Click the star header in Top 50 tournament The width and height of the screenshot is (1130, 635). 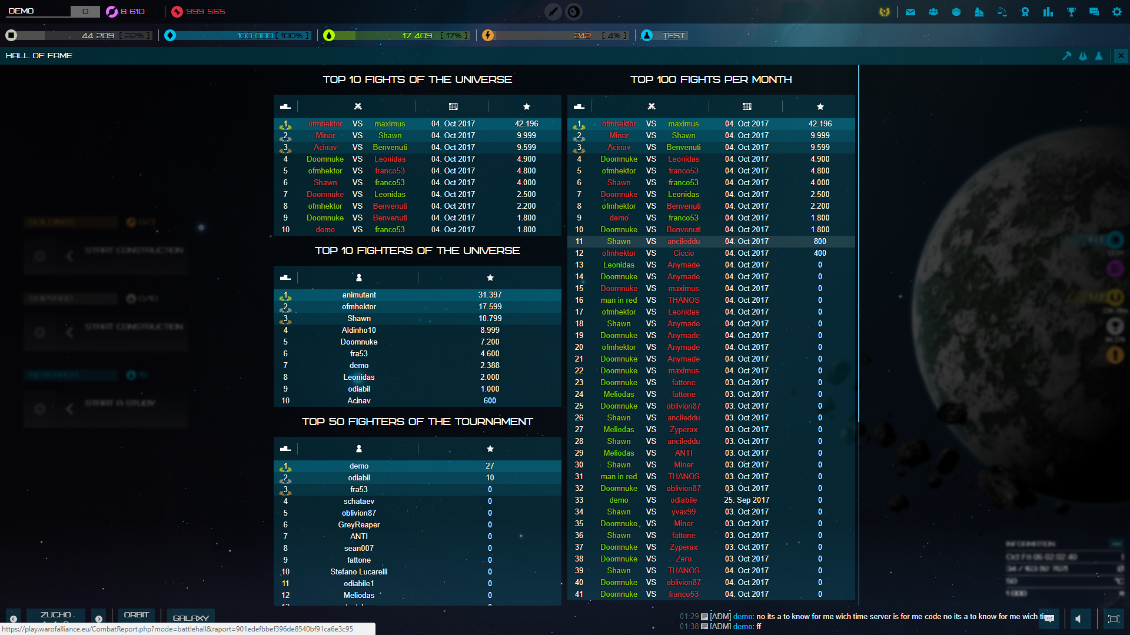490,449
